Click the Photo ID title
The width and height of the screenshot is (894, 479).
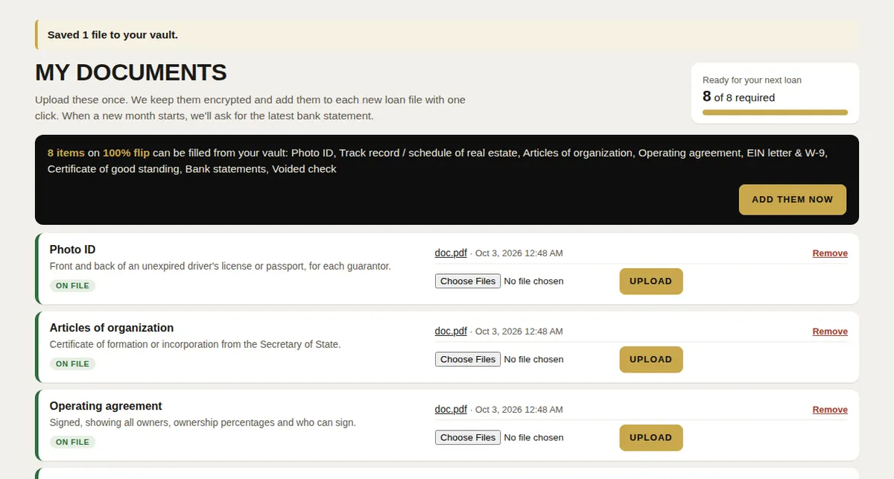(72, 250)
